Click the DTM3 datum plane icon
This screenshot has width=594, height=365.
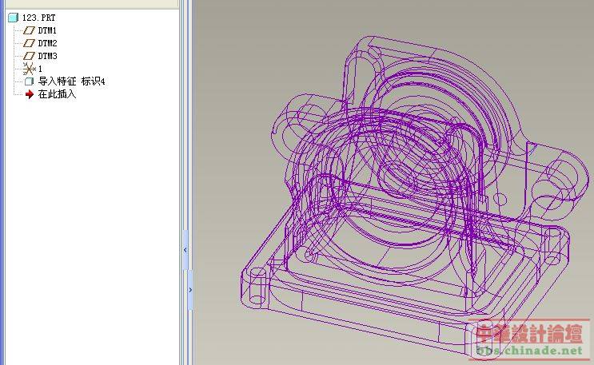point(30,56)
